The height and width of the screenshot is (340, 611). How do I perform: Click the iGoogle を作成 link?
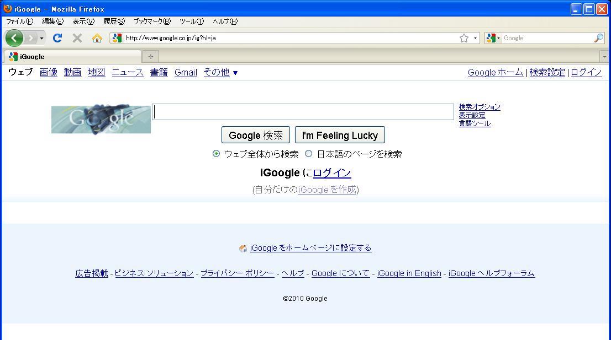[x=327, y=190]
